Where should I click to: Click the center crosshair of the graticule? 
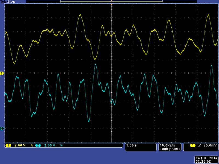pos(111,73)
